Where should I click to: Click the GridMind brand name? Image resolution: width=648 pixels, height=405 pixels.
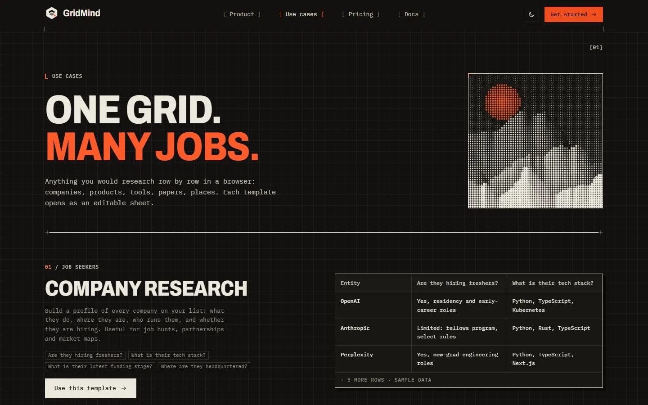point(81,13)
